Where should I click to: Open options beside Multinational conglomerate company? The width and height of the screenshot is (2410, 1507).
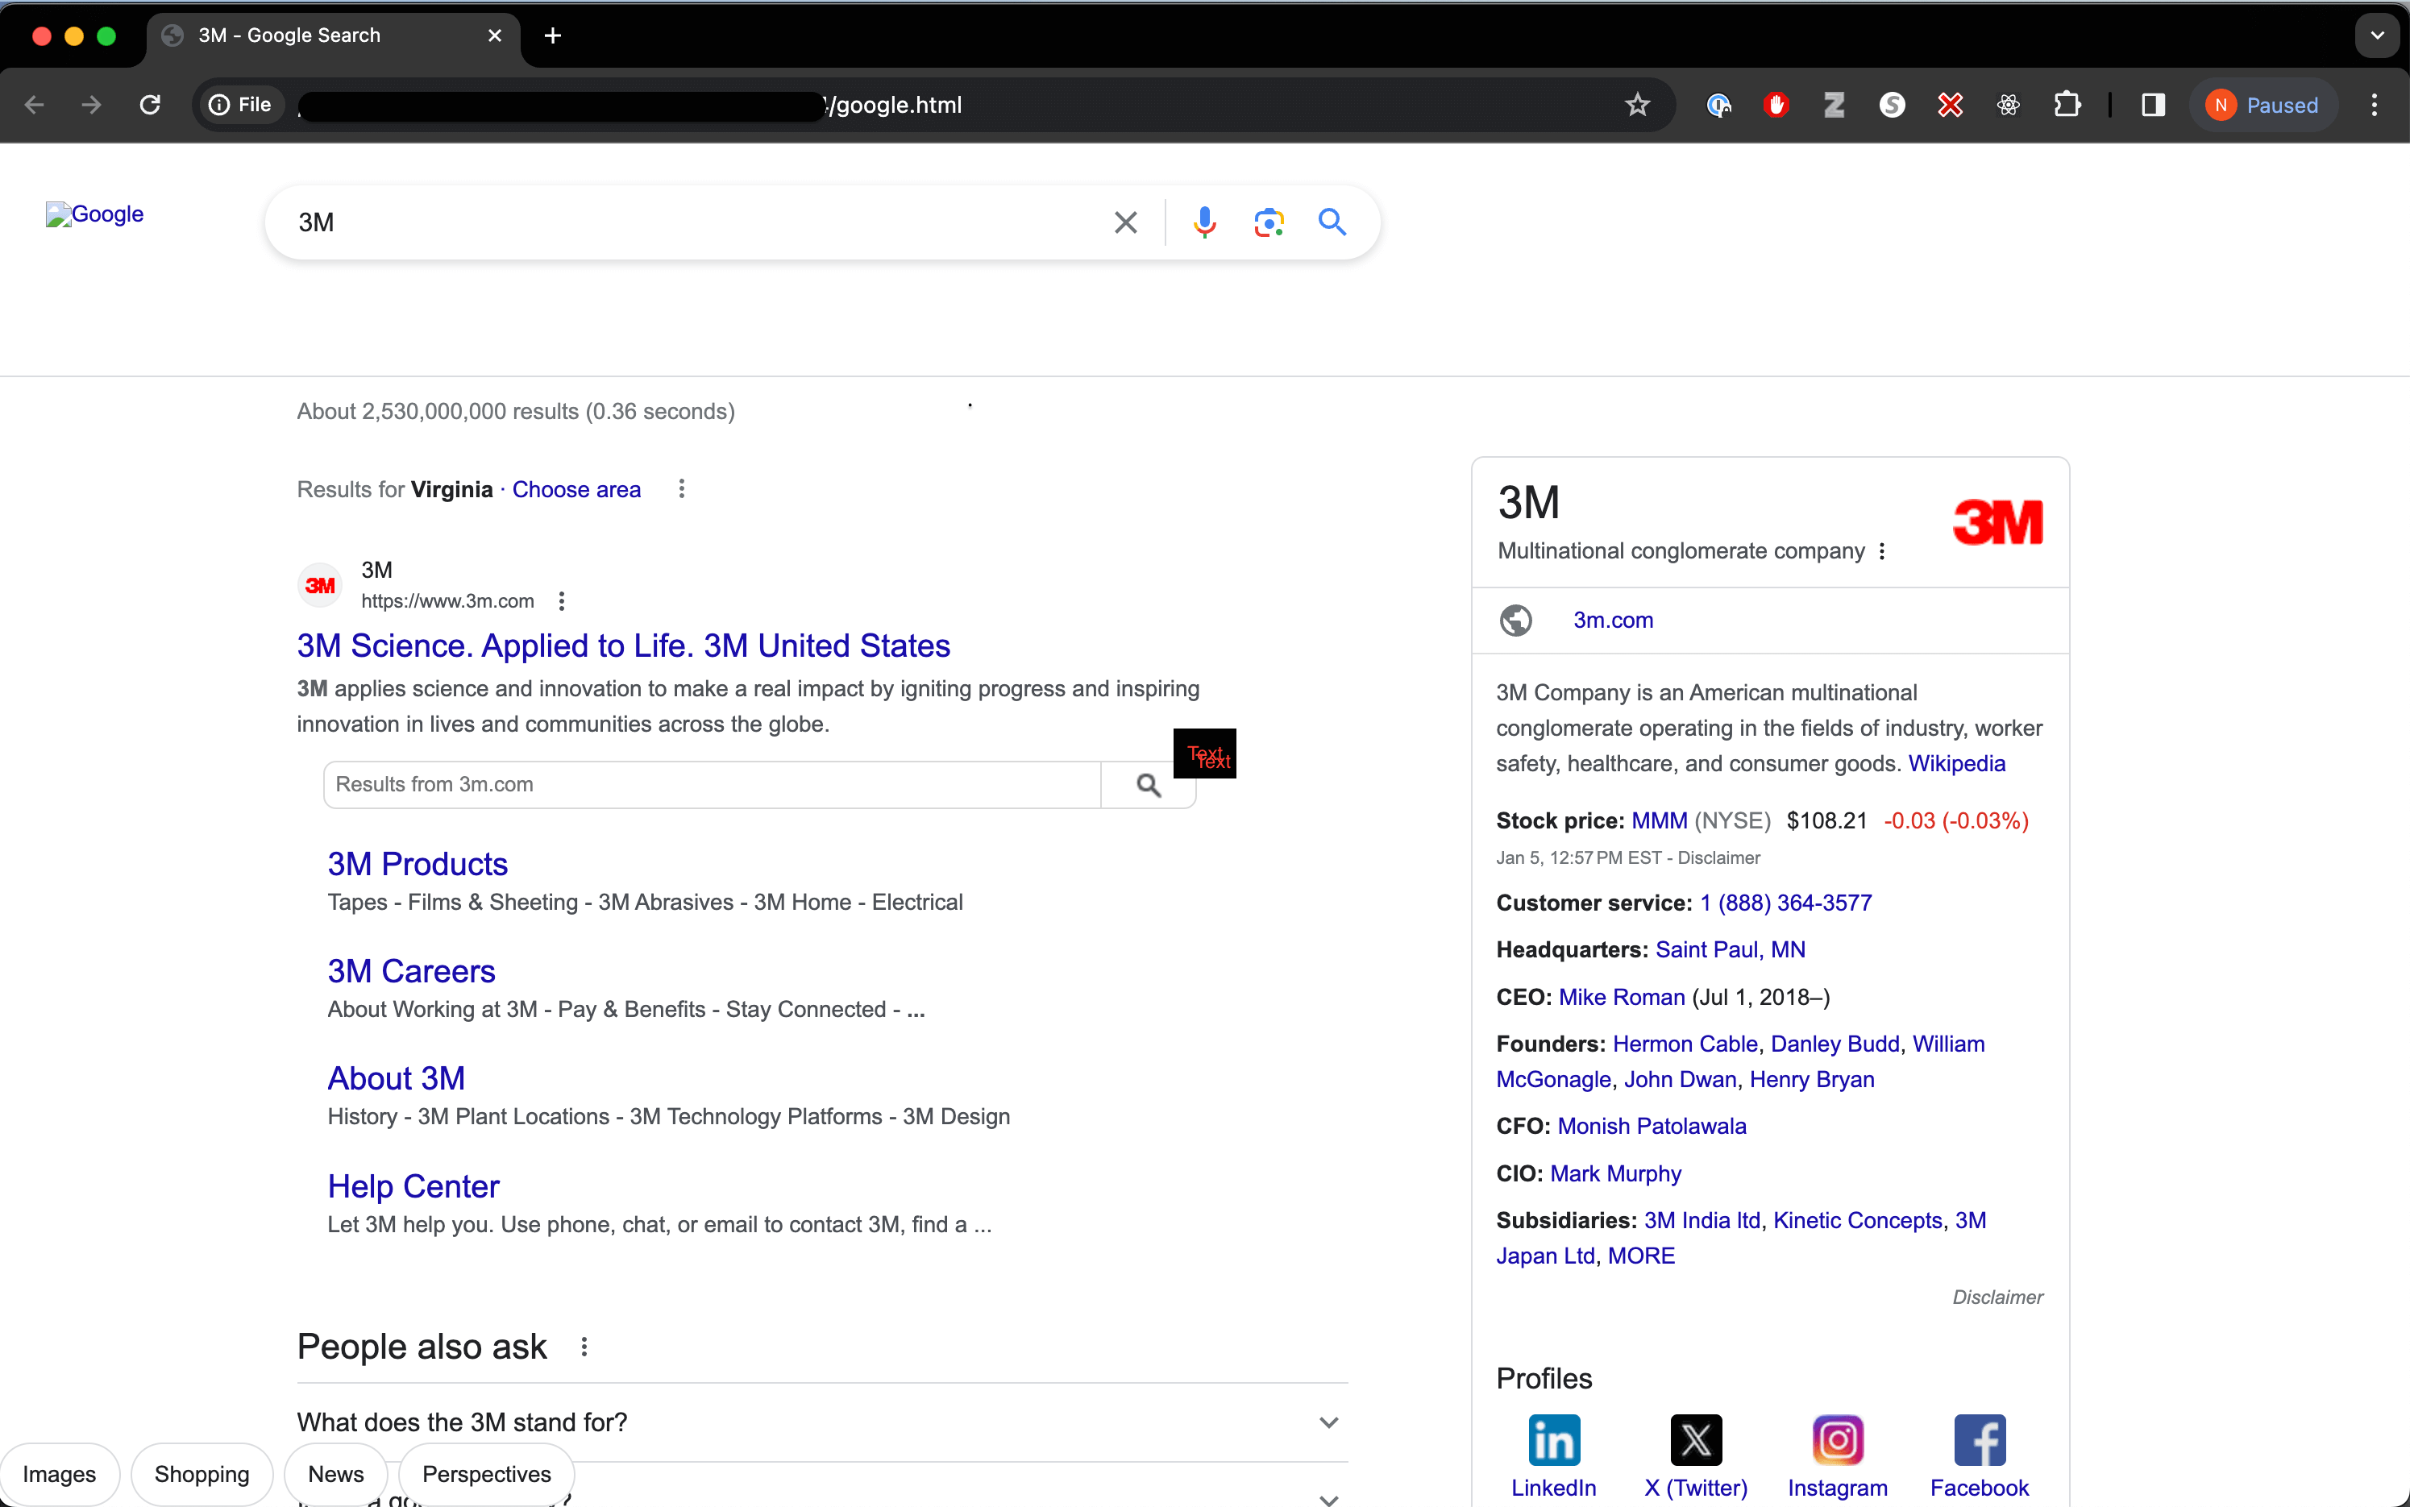tap(1882, 551)
